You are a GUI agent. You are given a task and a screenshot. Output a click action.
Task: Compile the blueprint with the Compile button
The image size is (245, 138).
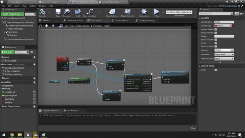pyautogui.click(x=42, y=13)
